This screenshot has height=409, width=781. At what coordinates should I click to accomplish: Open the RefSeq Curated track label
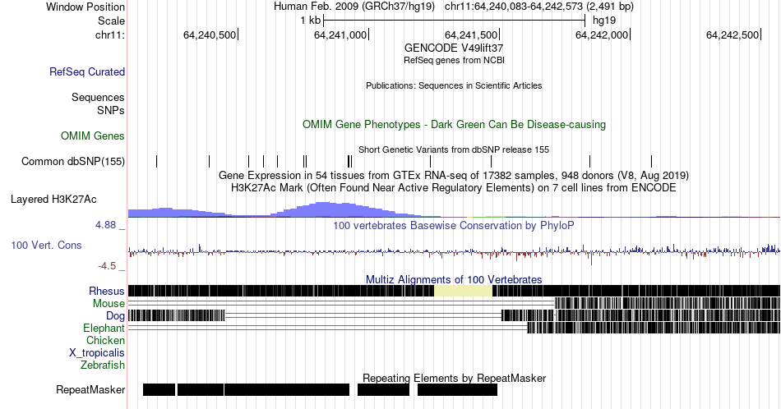[86, 71]
